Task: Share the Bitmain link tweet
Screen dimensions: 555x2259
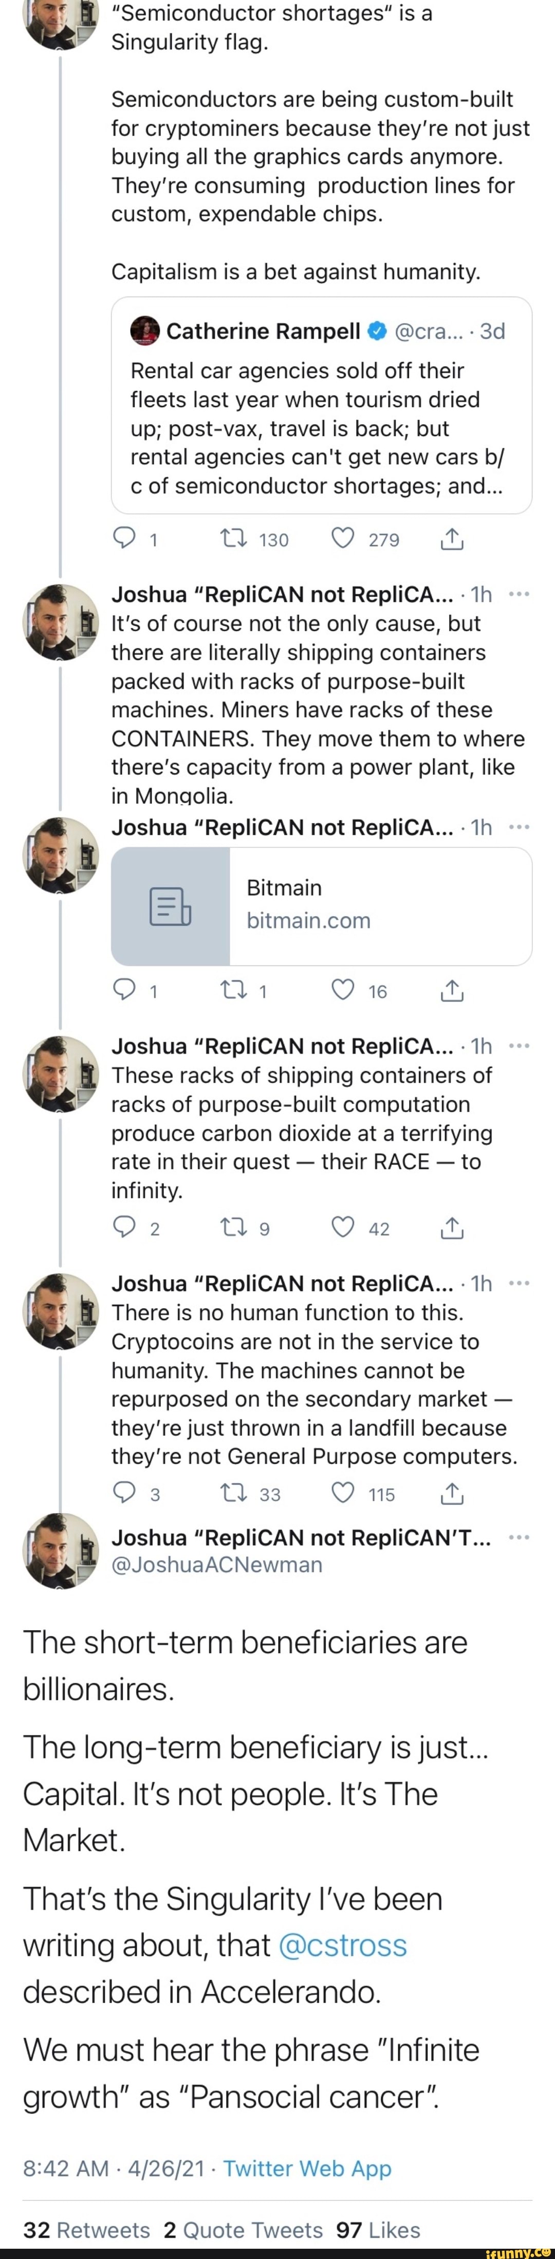Action: [x=452, y=991]
